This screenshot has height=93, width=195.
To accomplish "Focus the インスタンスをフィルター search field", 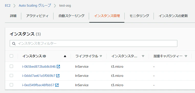I will [93, 44].
